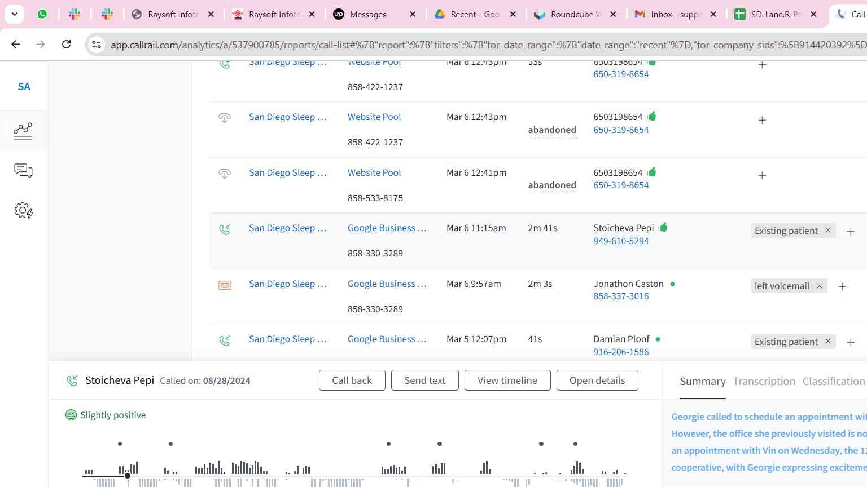Click the inbound call icon for Damian Ploof row

click(x=225, y=340)
